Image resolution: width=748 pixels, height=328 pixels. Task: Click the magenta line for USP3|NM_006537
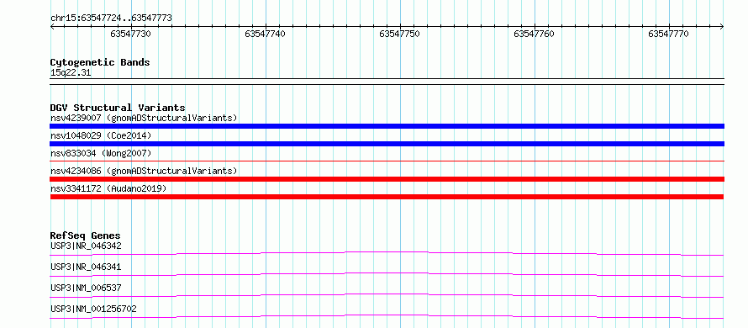[x=387, y=295]
